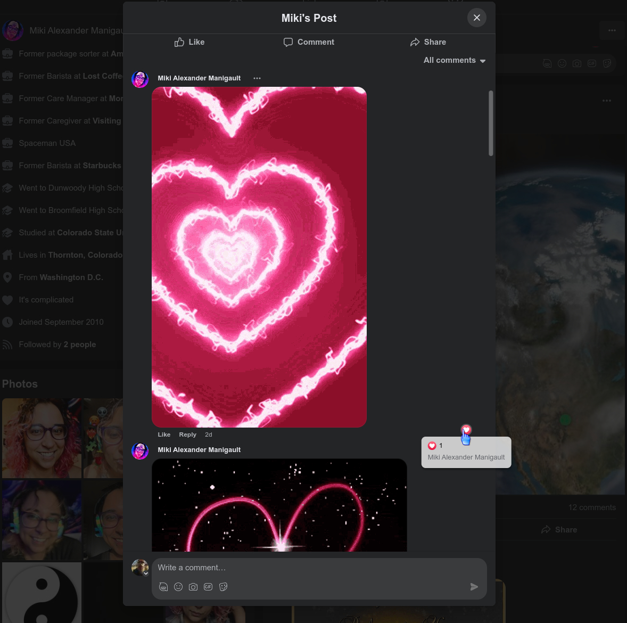The height and width of the screenshot is (623, 627).
Task: Share Miki's post from the dialog
Action: click(428, 42)
